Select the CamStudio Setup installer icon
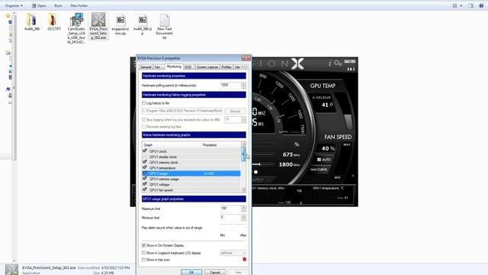The height and width of the screenshot is (275, 488). click(76, 20)
